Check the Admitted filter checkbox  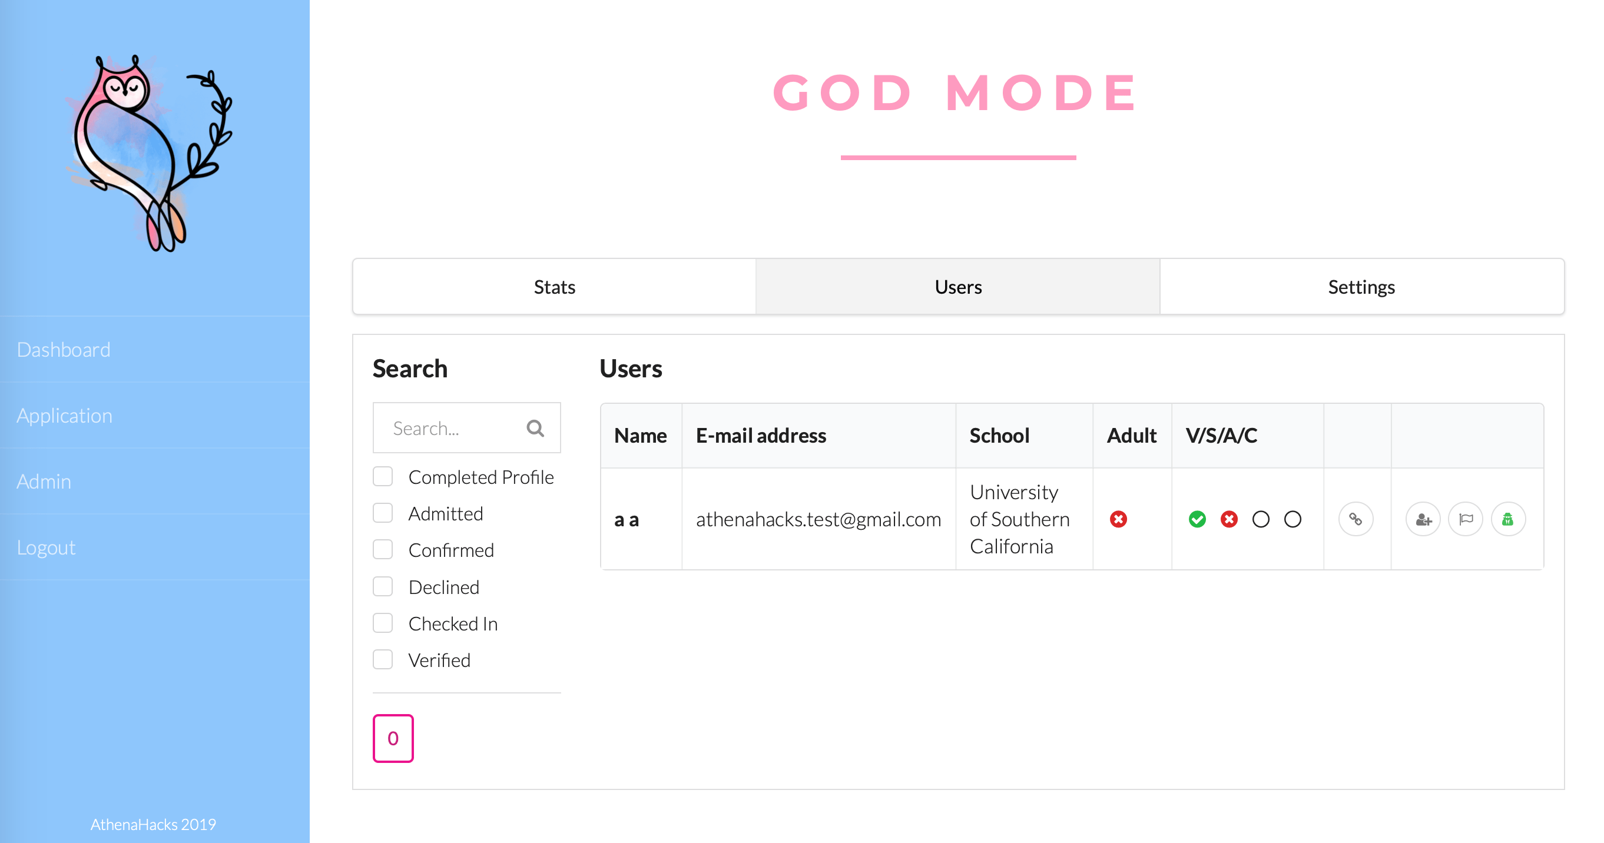tap(382, 512)
